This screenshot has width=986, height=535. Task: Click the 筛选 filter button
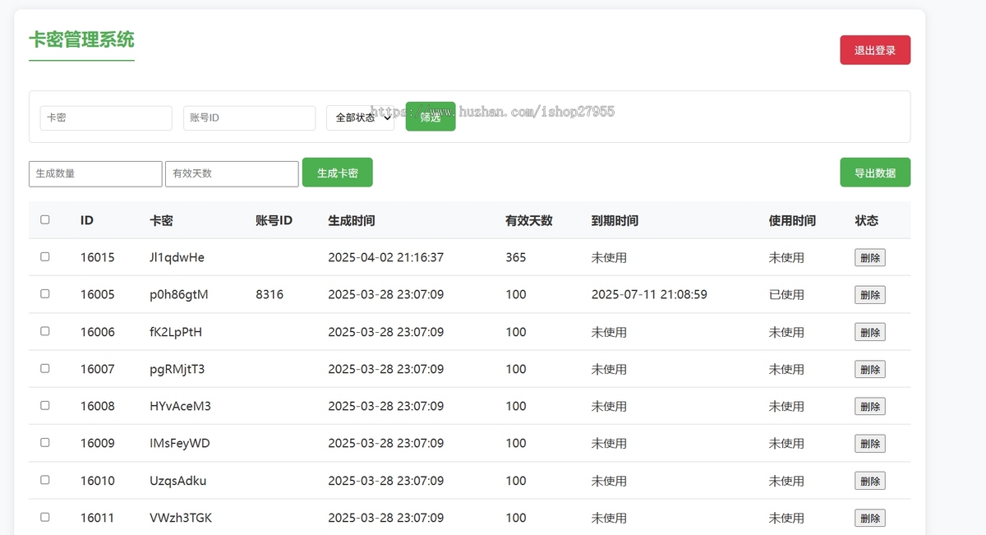tap(431, 117)
